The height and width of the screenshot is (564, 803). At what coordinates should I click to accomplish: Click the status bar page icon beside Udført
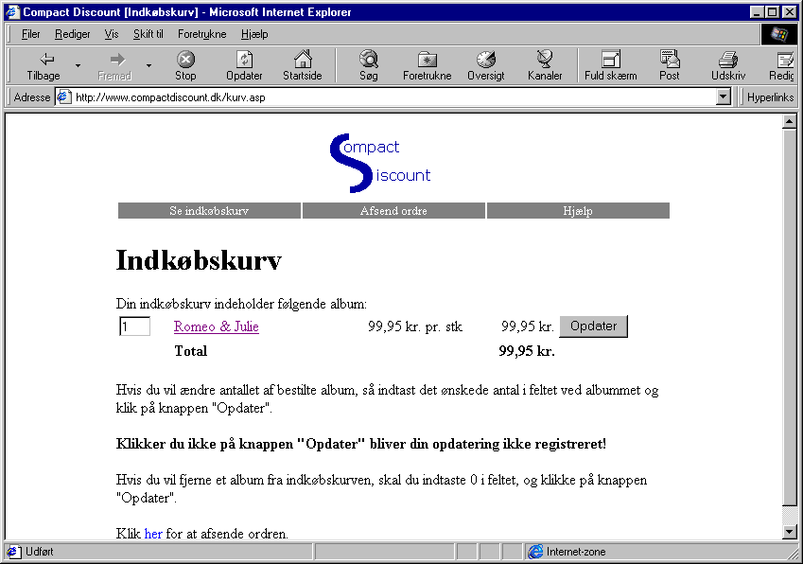point(13,552)
